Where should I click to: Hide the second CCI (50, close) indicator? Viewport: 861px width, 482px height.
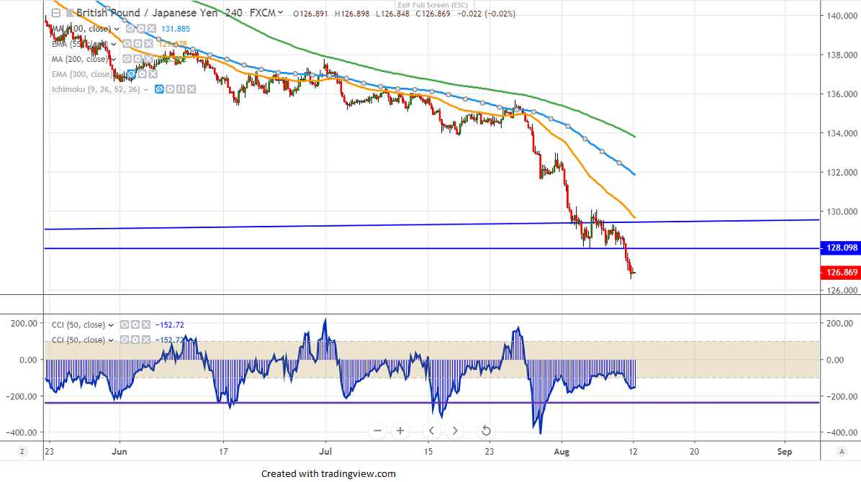coord(125,340)
